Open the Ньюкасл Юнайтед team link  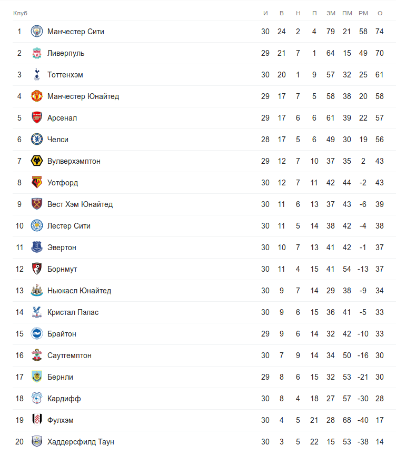(x=79, y=291)
